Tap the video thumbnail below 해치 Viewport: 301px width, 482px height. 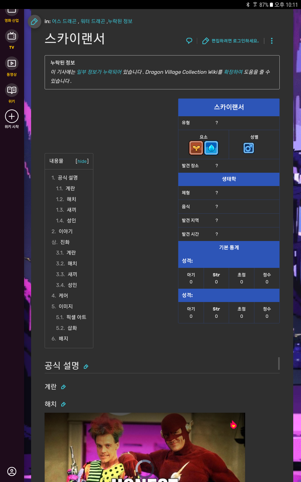pyautogui.click(x=145, y=447)
